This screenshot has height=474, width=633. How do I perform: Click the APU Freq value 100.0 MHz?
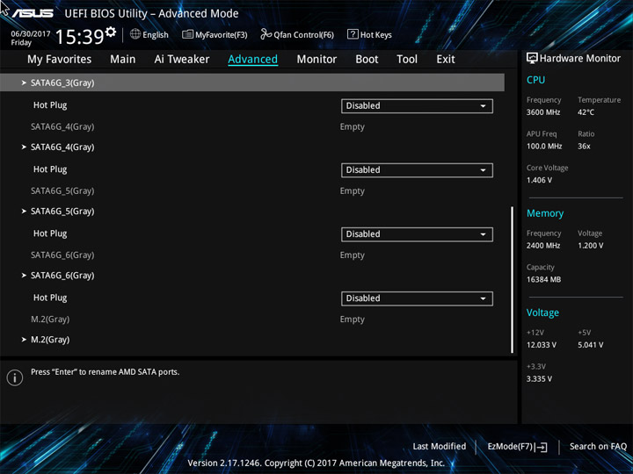click(544, 147)
